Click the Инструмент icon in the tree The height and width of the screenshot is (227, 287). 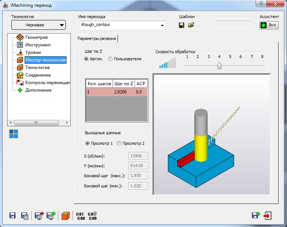pos(20,45)
